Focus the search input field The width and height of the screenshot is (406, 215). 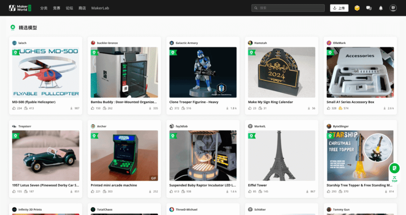pyautogui.click(x=288, y=8)
